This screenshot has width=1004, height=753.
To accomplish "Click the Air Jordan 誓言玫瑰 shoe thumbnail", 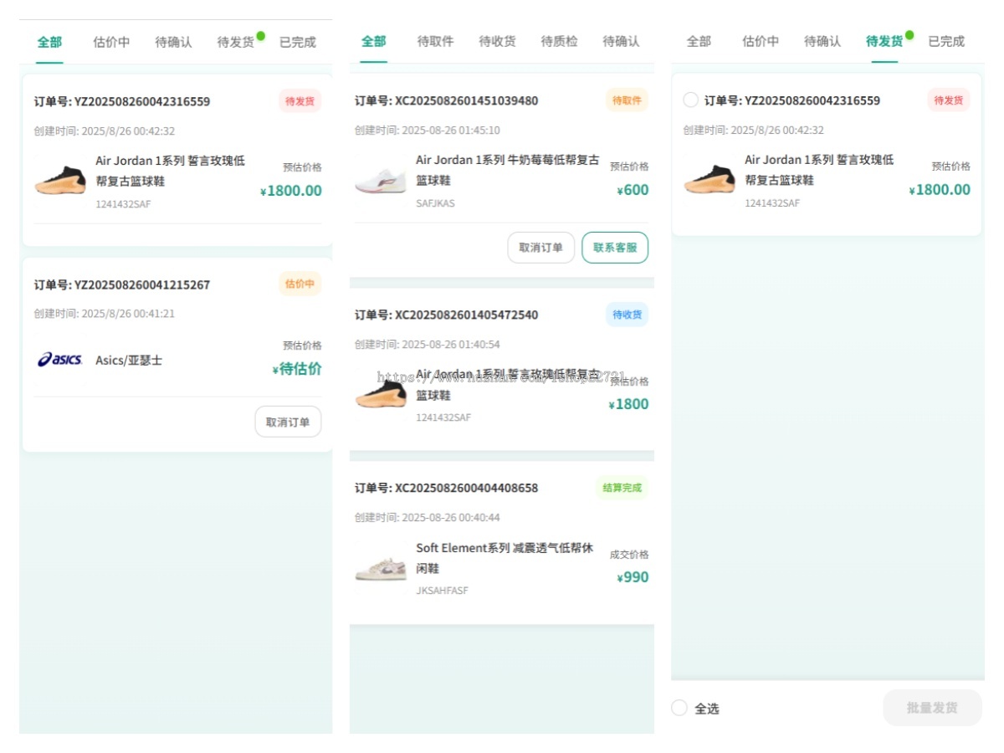I will (59, 179).
